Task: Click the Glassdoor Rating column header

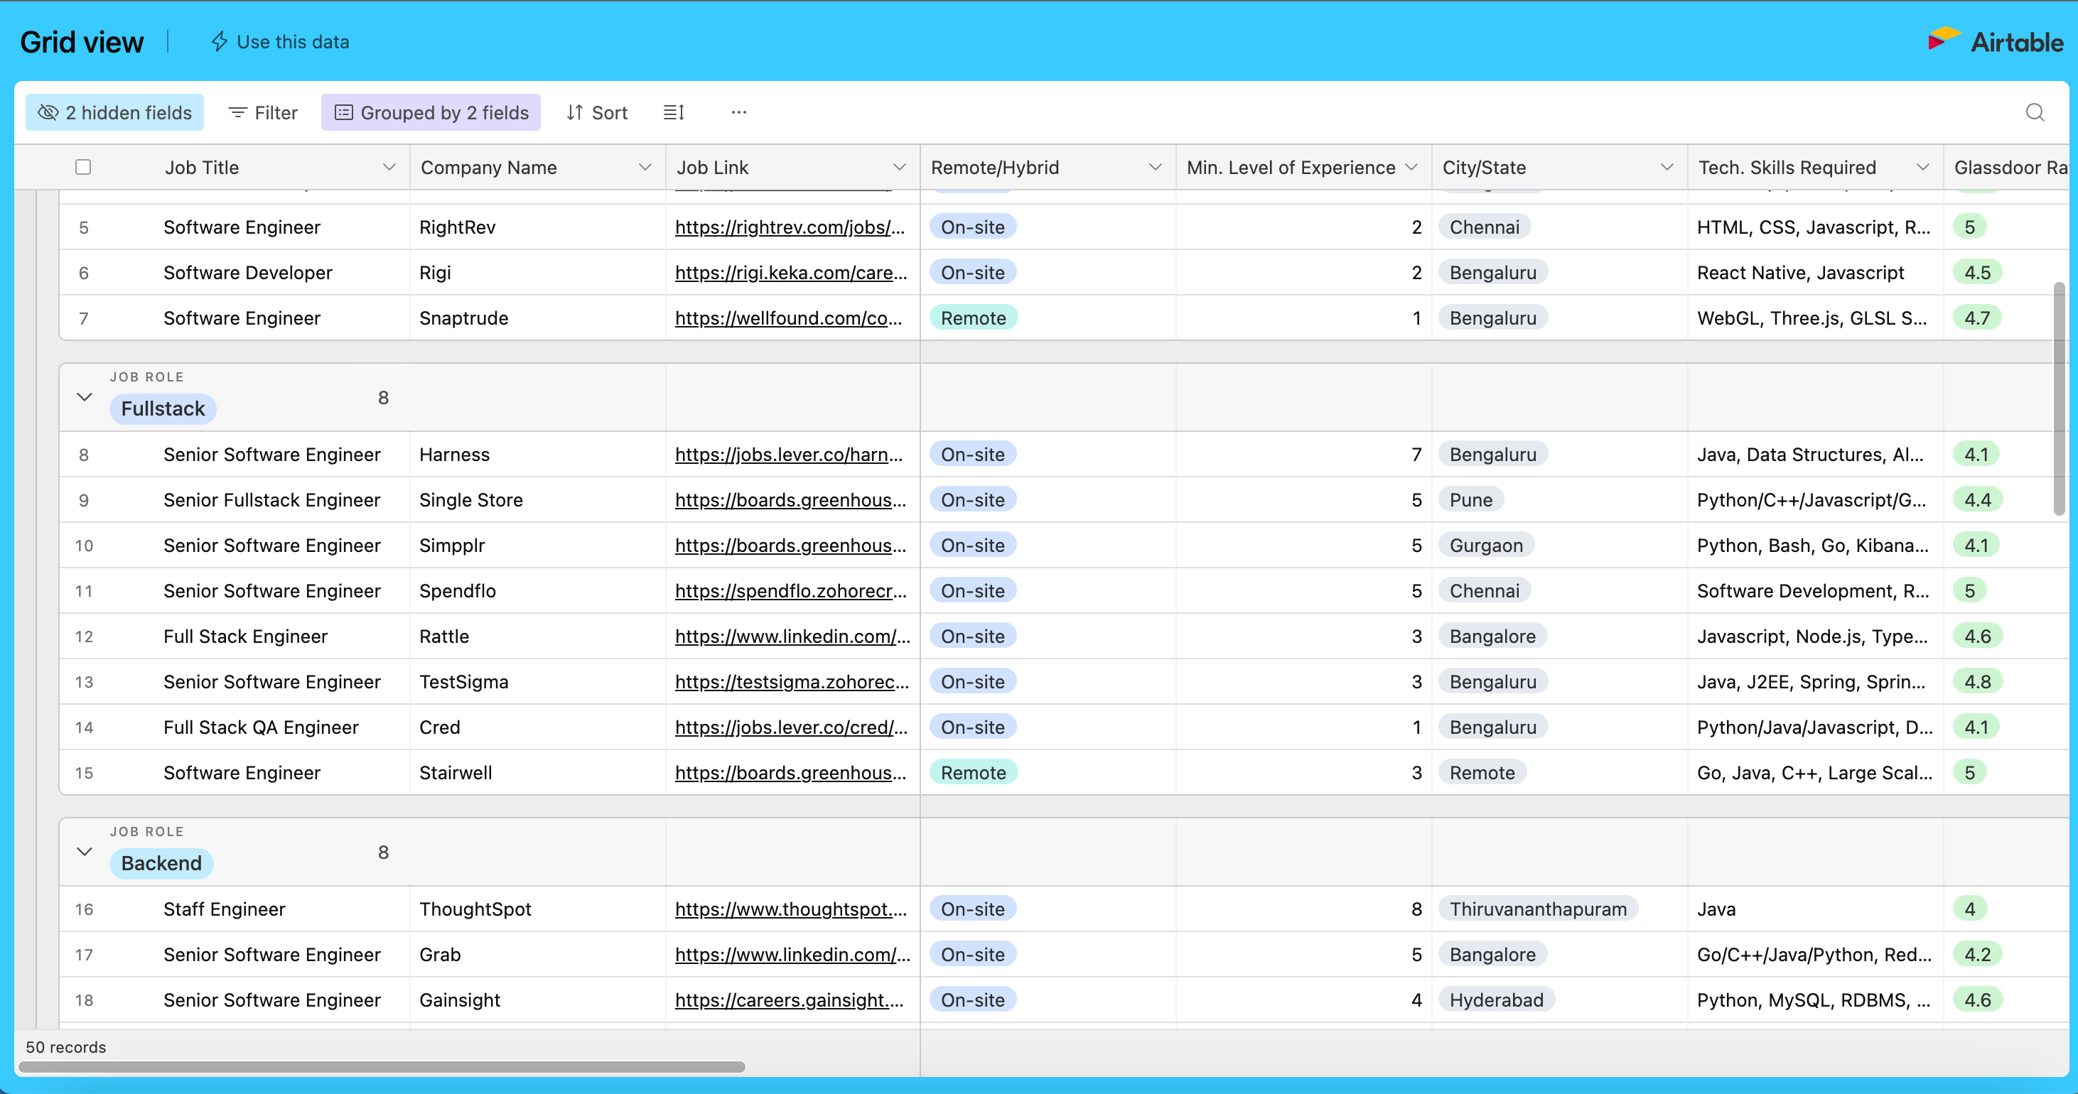Action: pos(2006,167)
